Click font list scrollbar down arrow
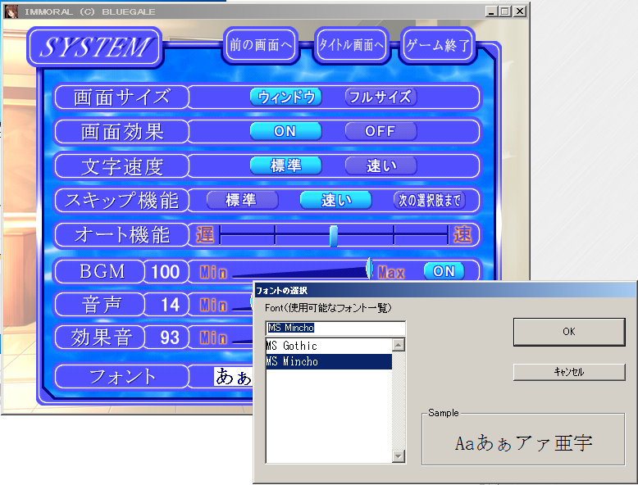Image resolution: width=638 pixels, height=485 pixels. (398, 456)
